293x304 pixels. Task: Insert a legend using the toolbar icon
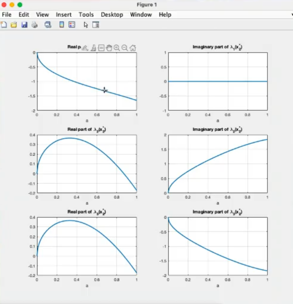click(x=72, y=25)
